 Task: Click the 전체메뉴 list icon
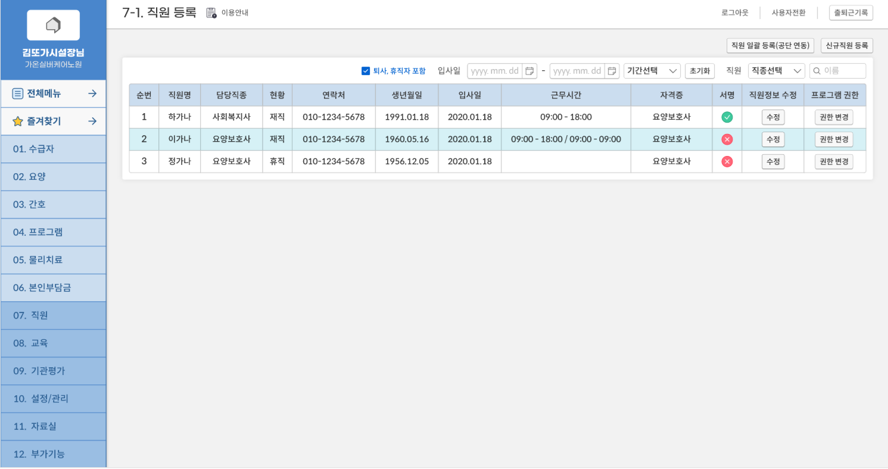[18, 93]
